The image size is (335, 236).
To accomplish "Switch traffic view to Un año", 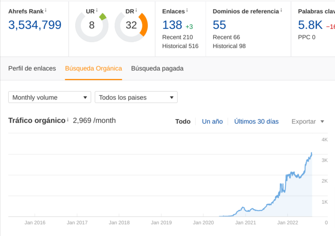I will (x=212, y=121).
